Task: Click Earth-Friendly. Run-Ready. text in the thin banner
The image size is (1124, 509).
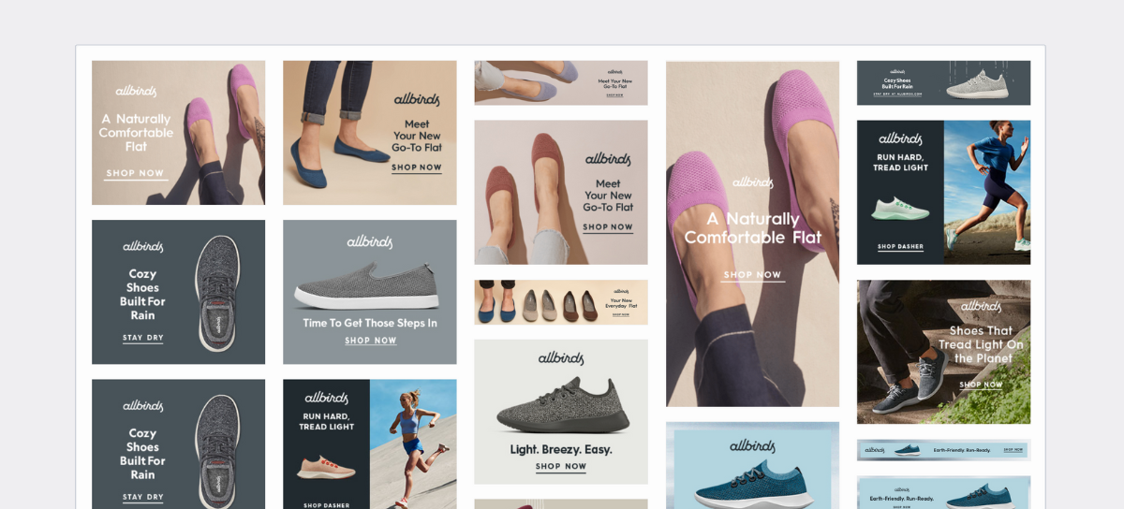Action: [962, 450]
